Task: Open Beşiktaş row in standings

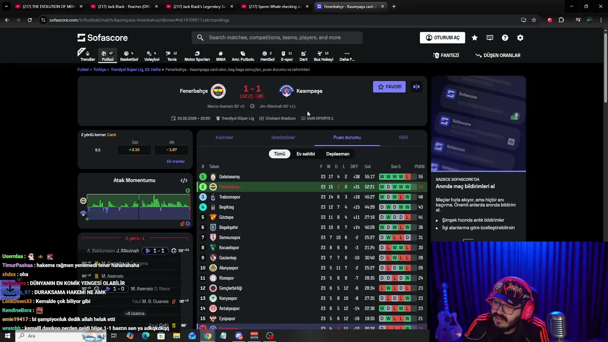Action: 312,207
